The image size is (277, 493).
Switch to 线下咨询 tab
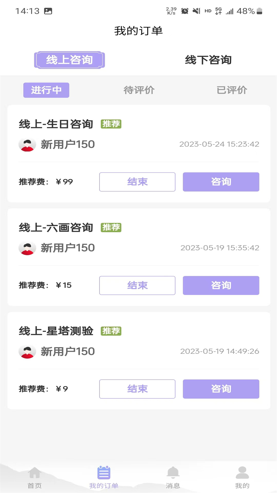click(x=208, y=60)
